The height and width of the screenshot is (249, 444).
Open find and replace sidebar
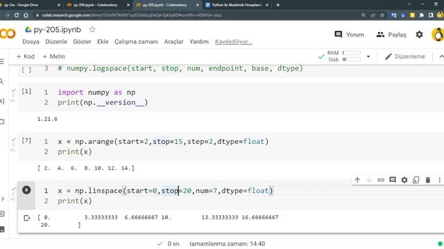(x=2, y=82)
